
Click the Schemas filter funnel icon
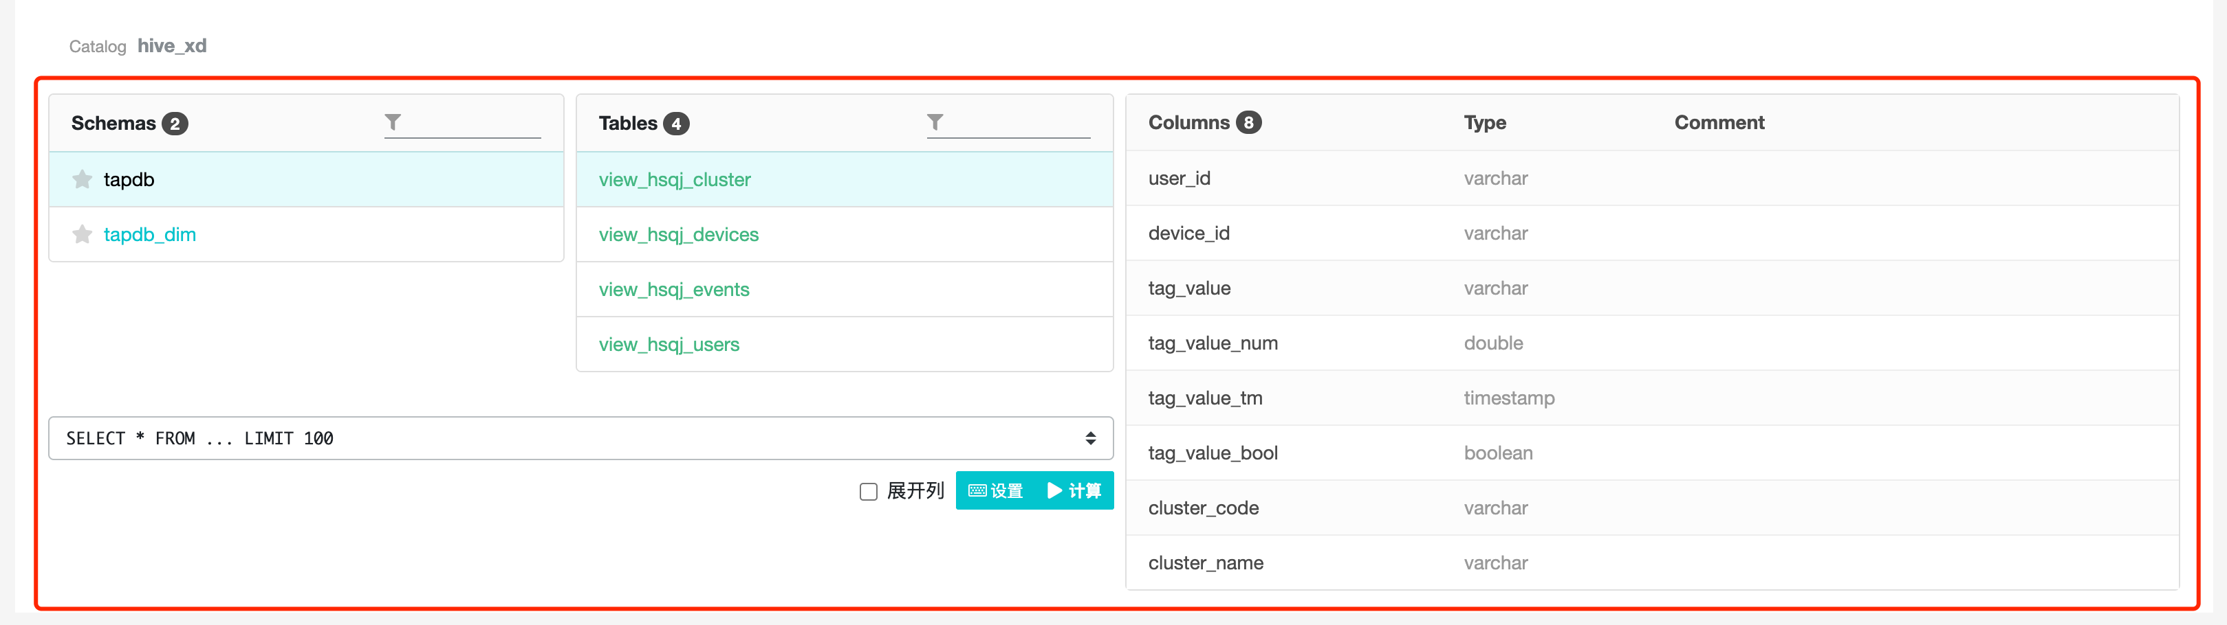click(393, 122)
